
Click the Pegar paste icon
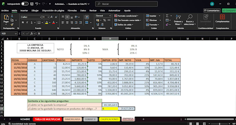[x=6, y=17]
